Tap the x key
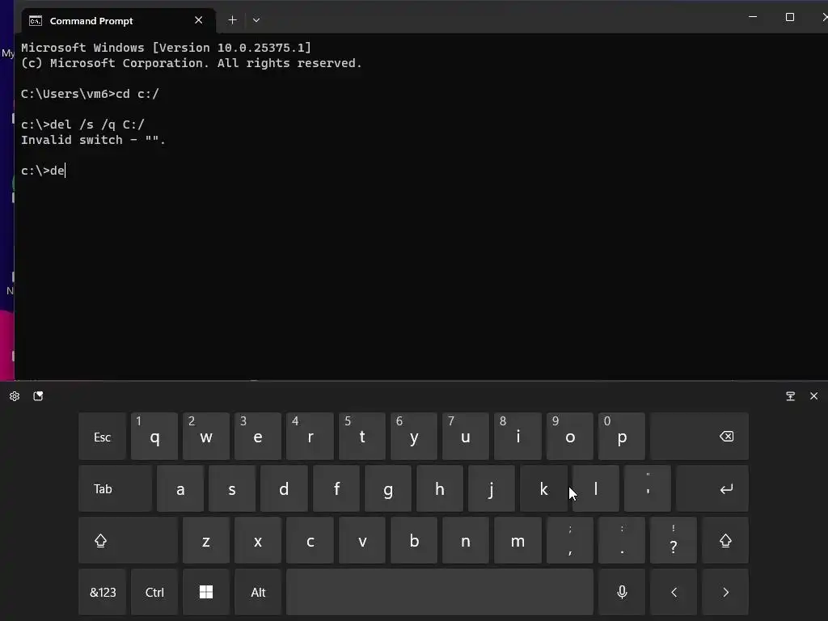This screenshot has width=828, height=621. point(258,541)
